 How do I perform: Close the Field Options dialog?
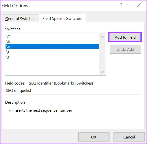point(139,6)
